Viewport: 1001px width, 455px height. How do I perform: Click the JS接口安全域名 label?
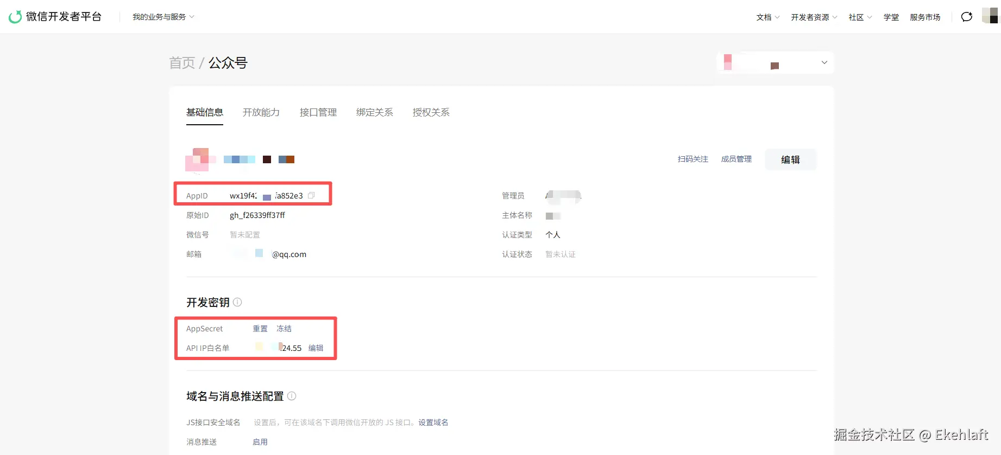tap(213, 422)
